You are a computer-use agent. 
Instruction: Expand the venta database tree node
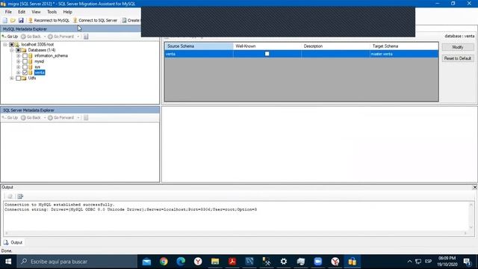click(18, 72)
